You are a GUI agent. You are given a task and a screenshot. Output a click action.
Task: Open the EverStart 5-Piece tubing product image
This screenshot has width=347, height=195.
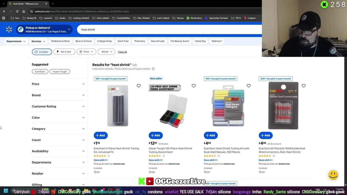[x=118, y=106]
